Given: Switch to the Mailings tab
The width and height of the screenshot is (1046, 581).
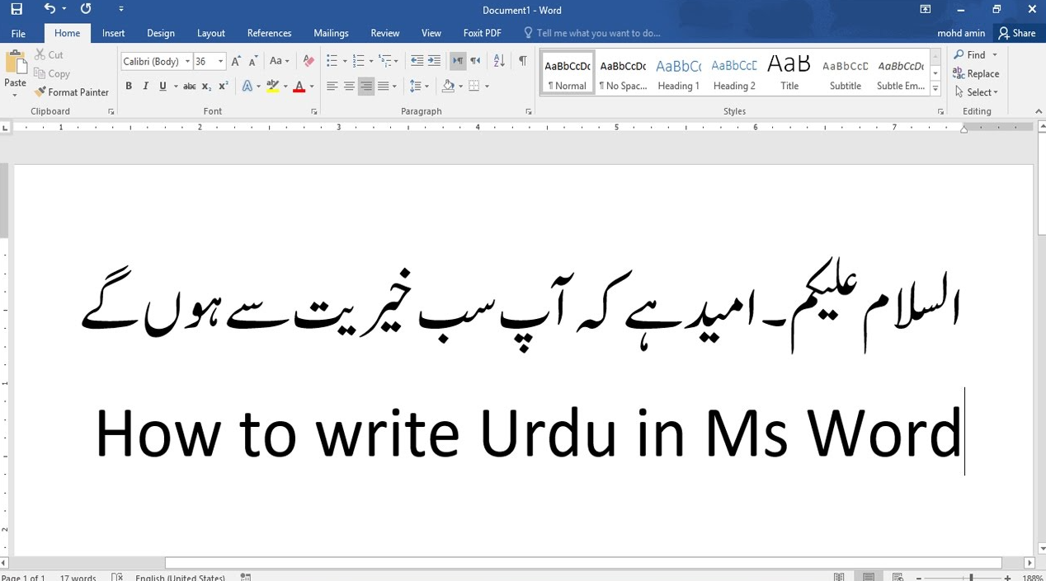Looking at the screenshot, I should (x=331, y=33).
